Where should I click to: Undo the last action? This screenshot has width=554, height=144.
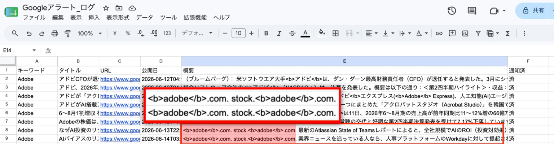tap(29, 33)
